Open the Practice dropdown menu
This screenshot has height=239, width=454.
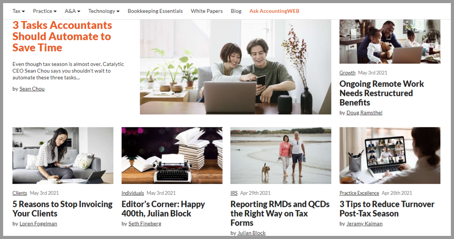tap(45, 11)
